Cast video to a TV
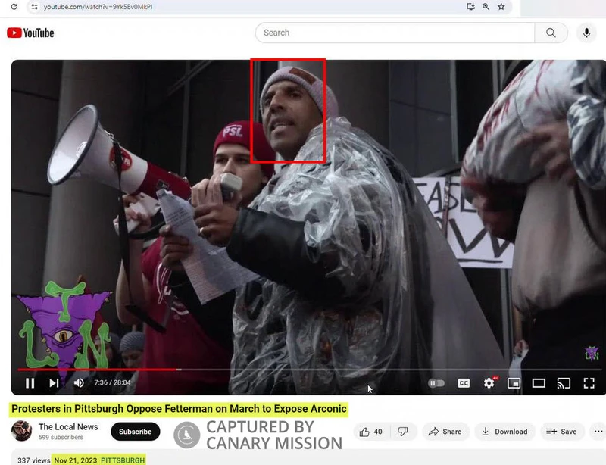 [x=564, y=383]
